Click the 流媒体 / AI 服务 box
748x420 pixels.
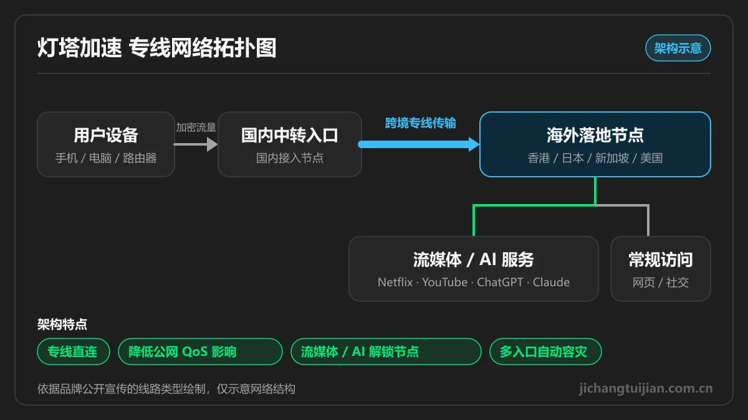474,269
